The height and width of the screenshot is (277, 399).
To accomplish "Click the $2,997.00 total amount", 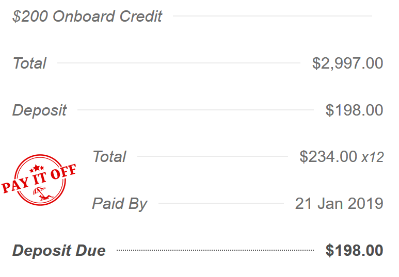I will (x=347, y=63).
